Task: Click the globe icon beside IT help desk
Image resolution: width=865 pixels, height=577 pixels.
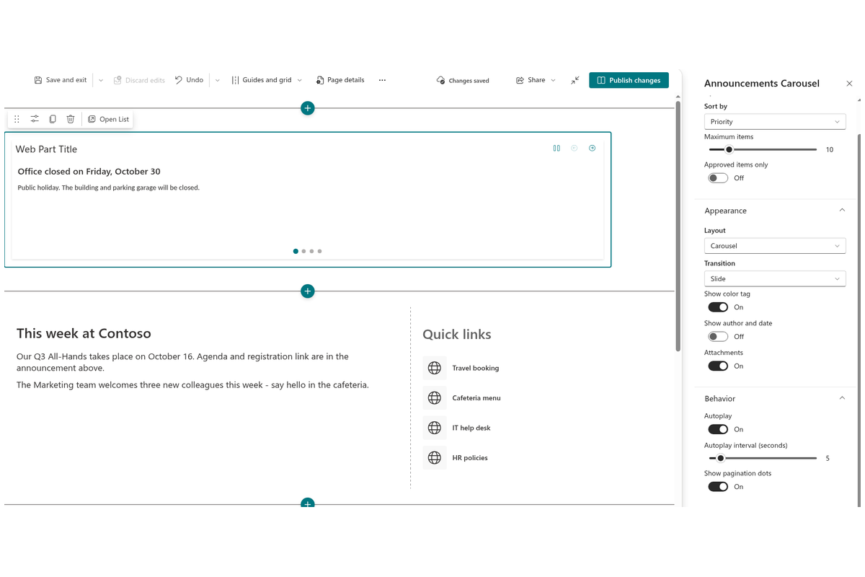Action: (x=435, y=428)
